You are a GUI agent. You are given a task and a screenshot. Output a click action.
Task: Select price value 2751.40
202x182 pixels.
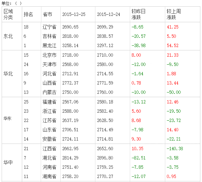pyautogui.click(x=70, y=167)
